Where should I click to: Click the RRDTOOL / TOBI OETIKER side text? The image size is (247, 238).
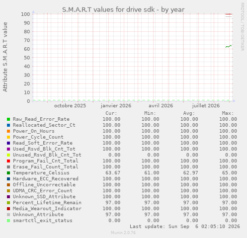click(242, 27)
